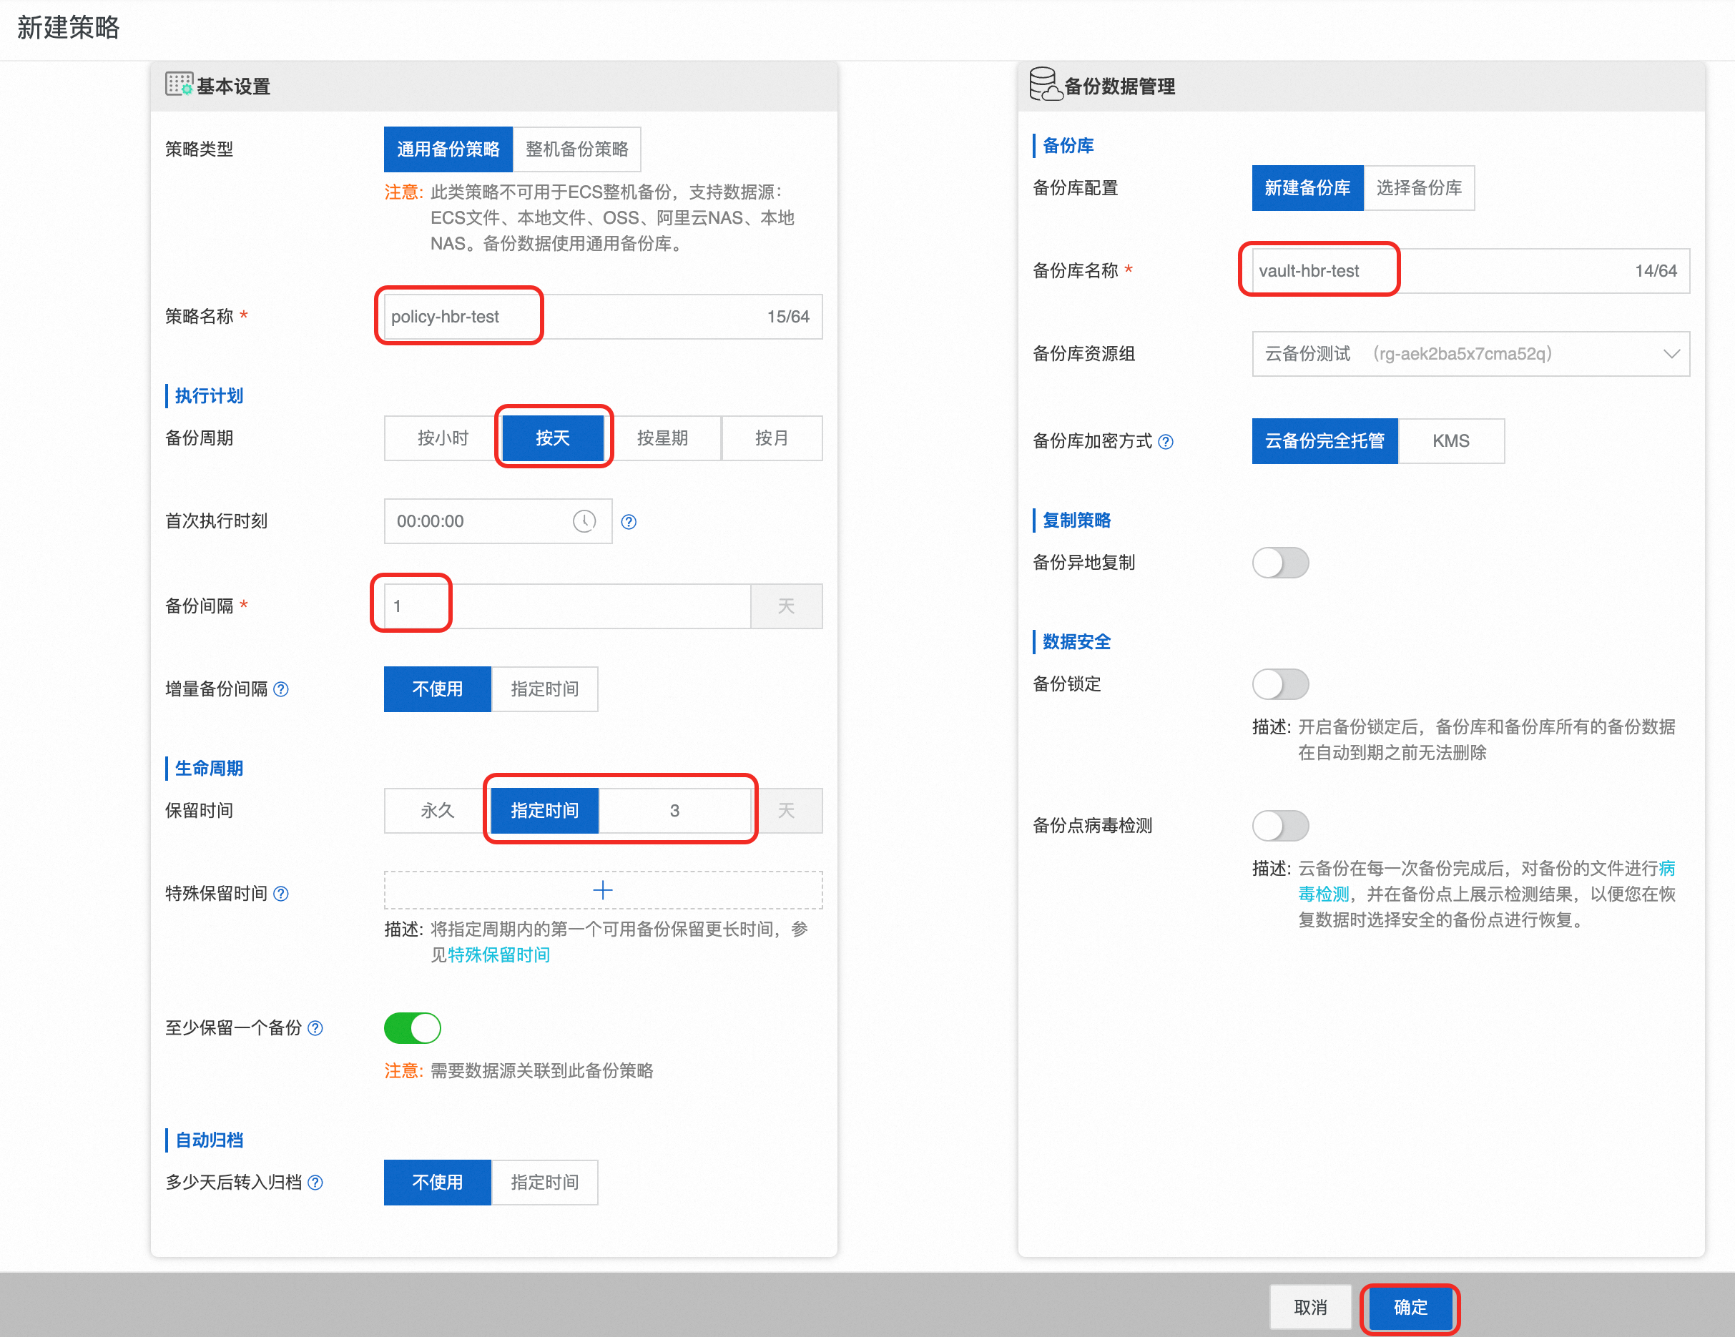Screen dimensions: 1735x1337
Task: Enable 备份异地复制 toggle
Action: (1280, 563)
